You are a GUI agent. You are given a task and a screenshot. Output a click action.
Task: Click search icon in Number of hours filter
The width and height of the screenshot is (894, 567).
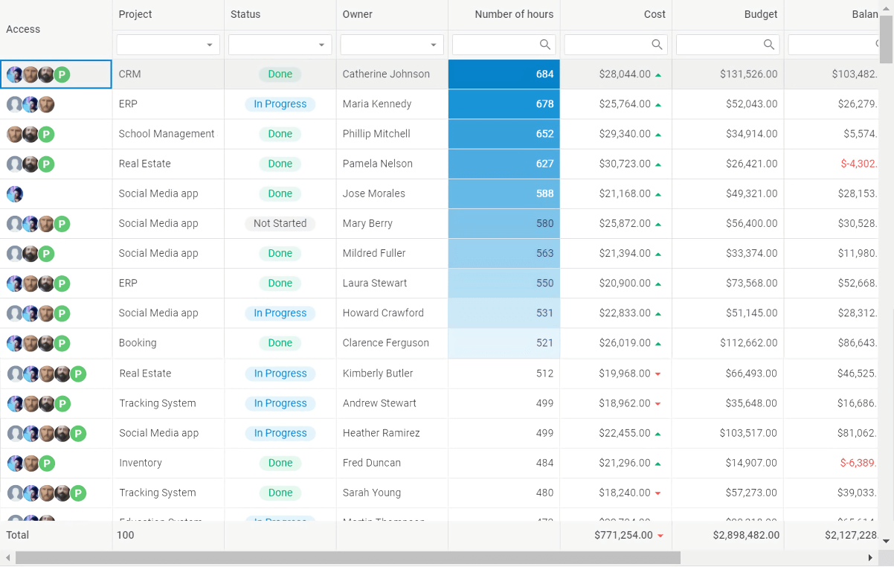545,45
